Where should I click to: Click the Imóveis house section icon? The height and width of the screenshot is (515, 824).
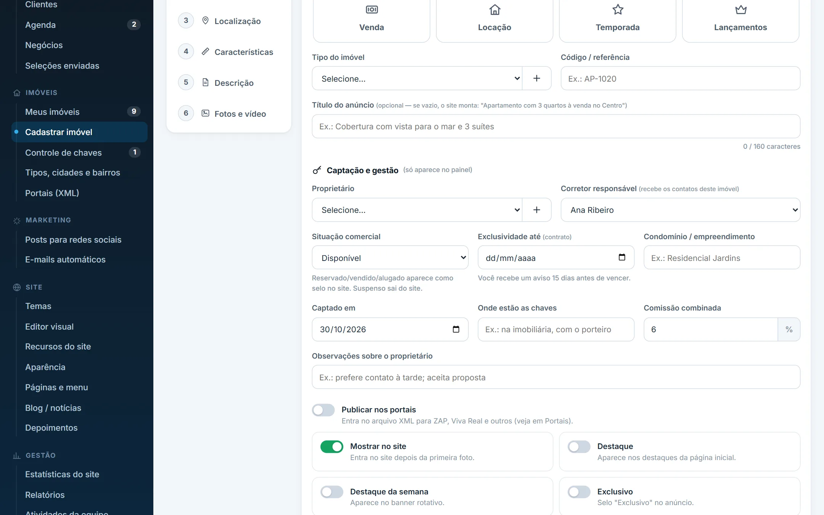[17, 93]
